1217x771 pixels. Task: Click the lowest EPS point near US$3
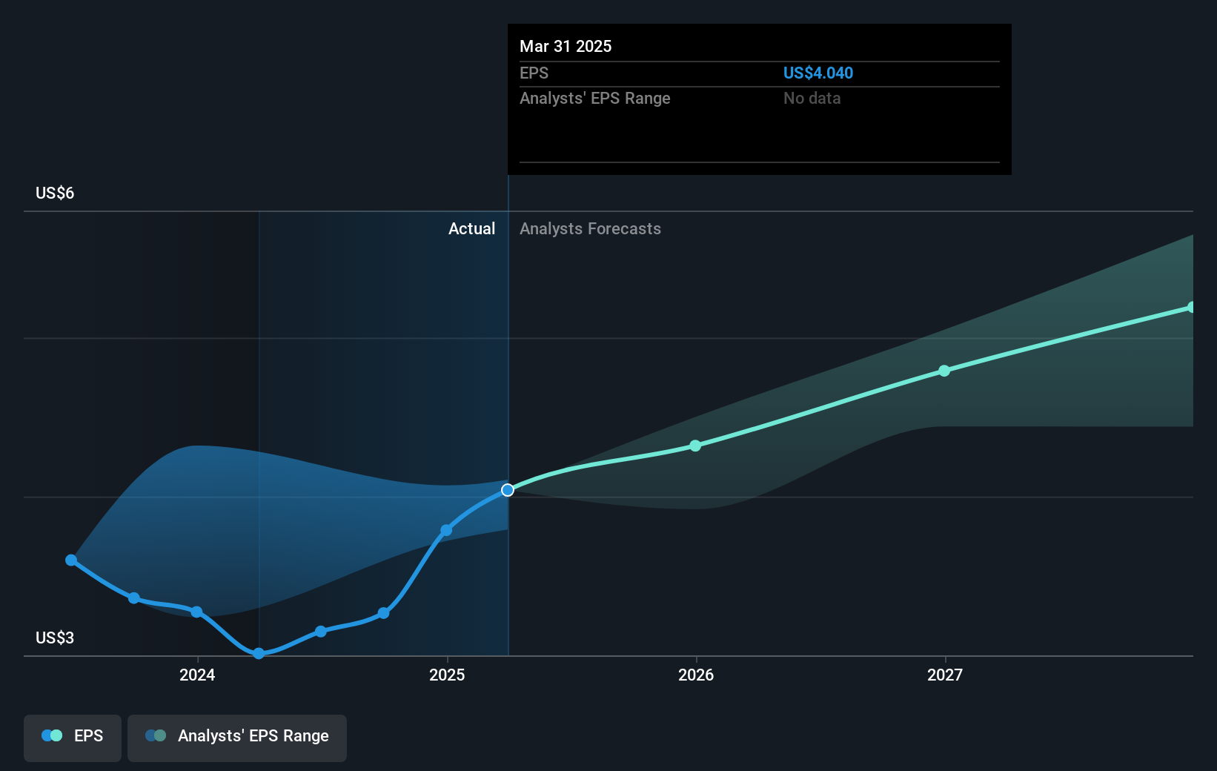[x=259, y=653]
